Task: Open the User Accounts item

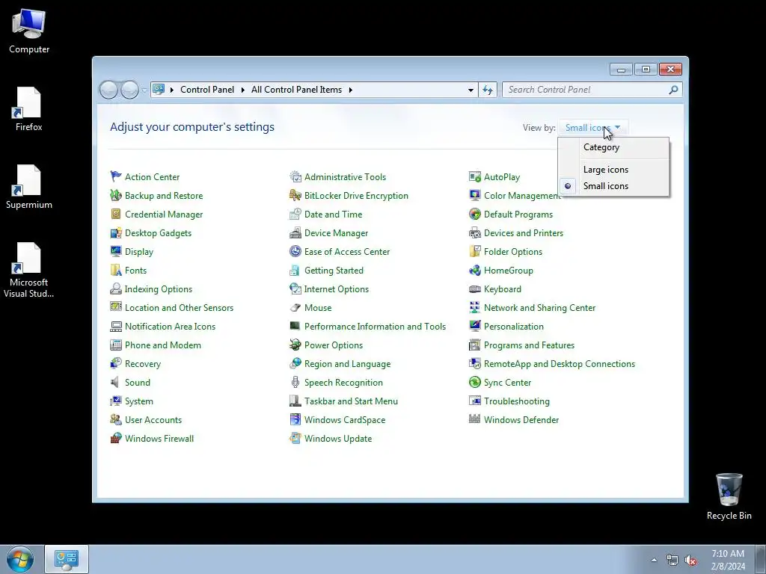Action: click(153, 420)
